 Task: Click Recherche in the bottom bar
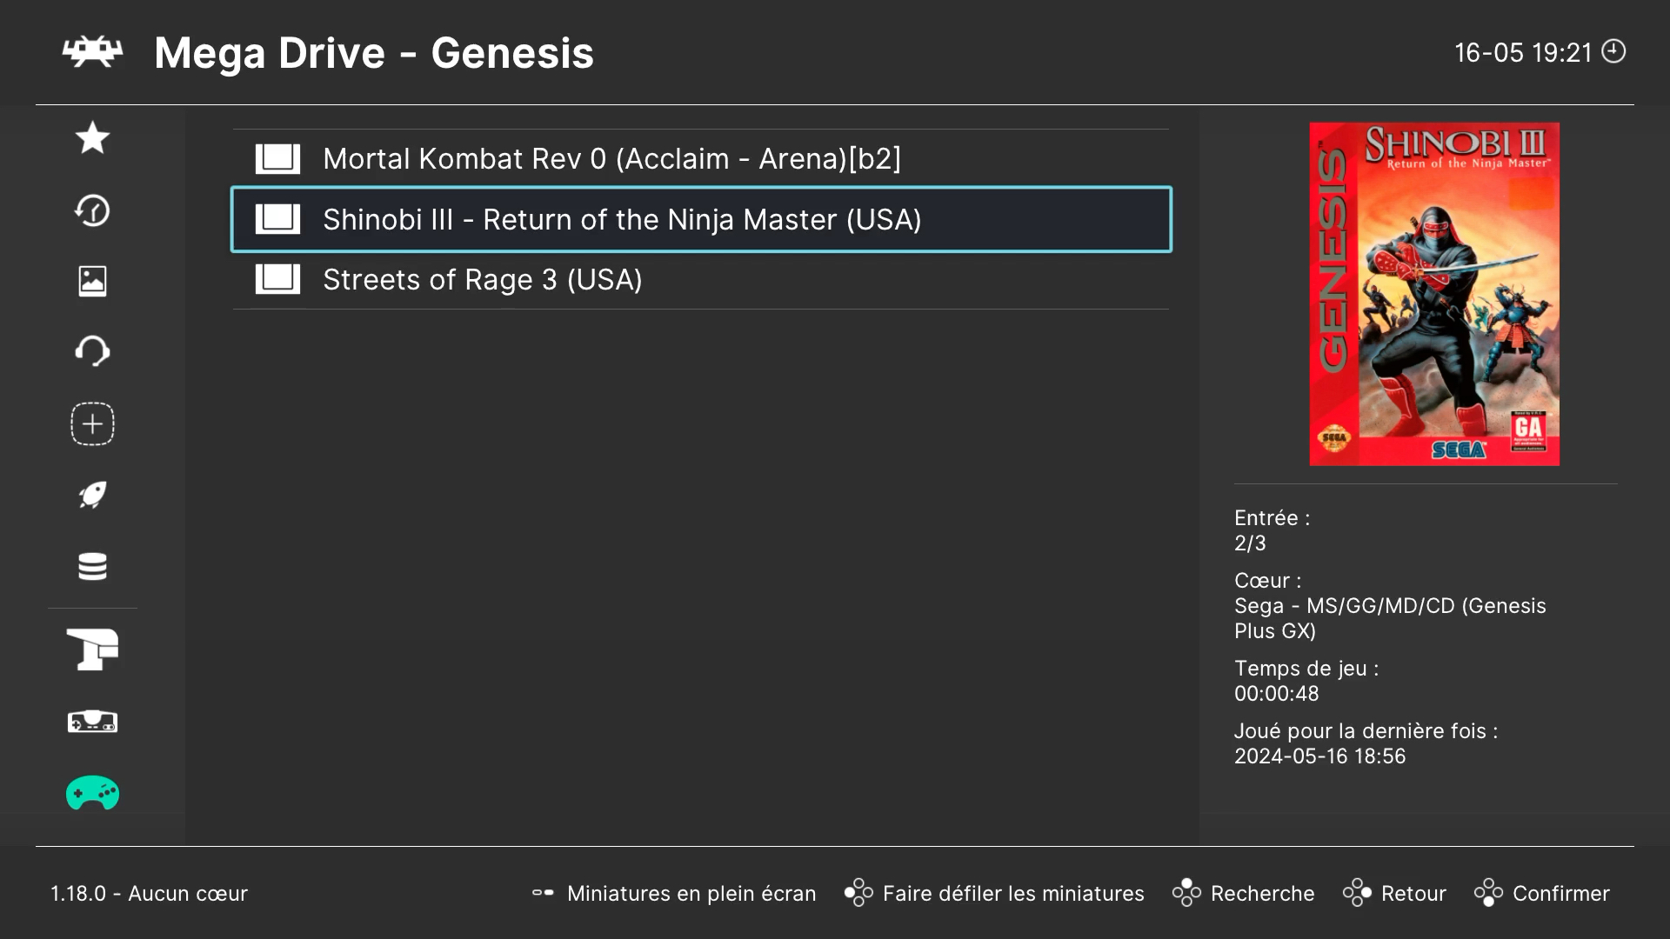click(1264, 893)
